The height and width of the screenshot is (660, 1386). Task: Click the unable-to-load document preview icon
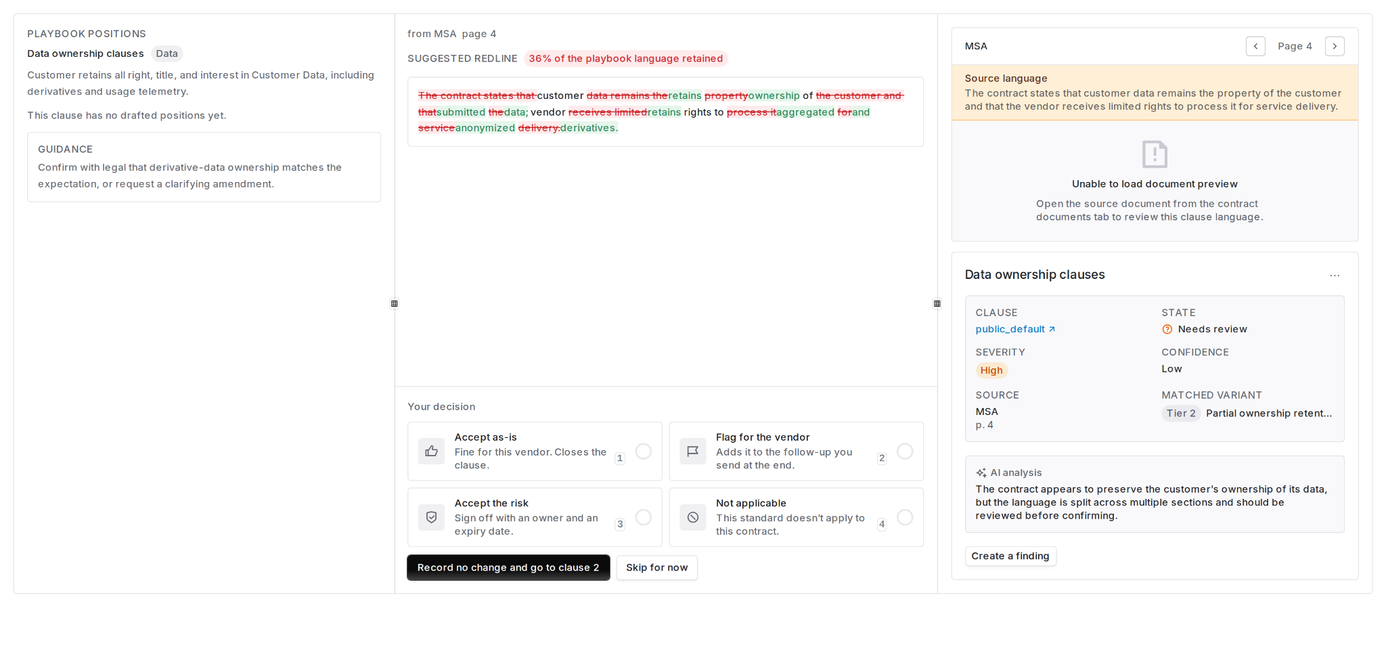click(x=1155, y=154)
